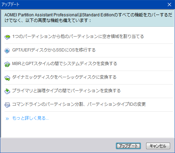Screen dimensions: 175x153
Task: Select the text プライマリと論理タイプの間でパーティションを変換する
Action: coord(66,91)
